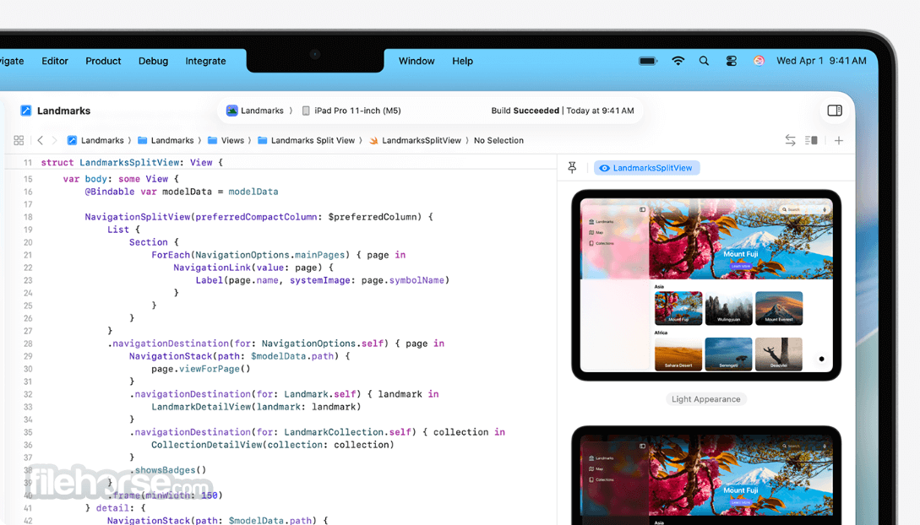Click the Landmarks folder in jump bar

[166, 140]
